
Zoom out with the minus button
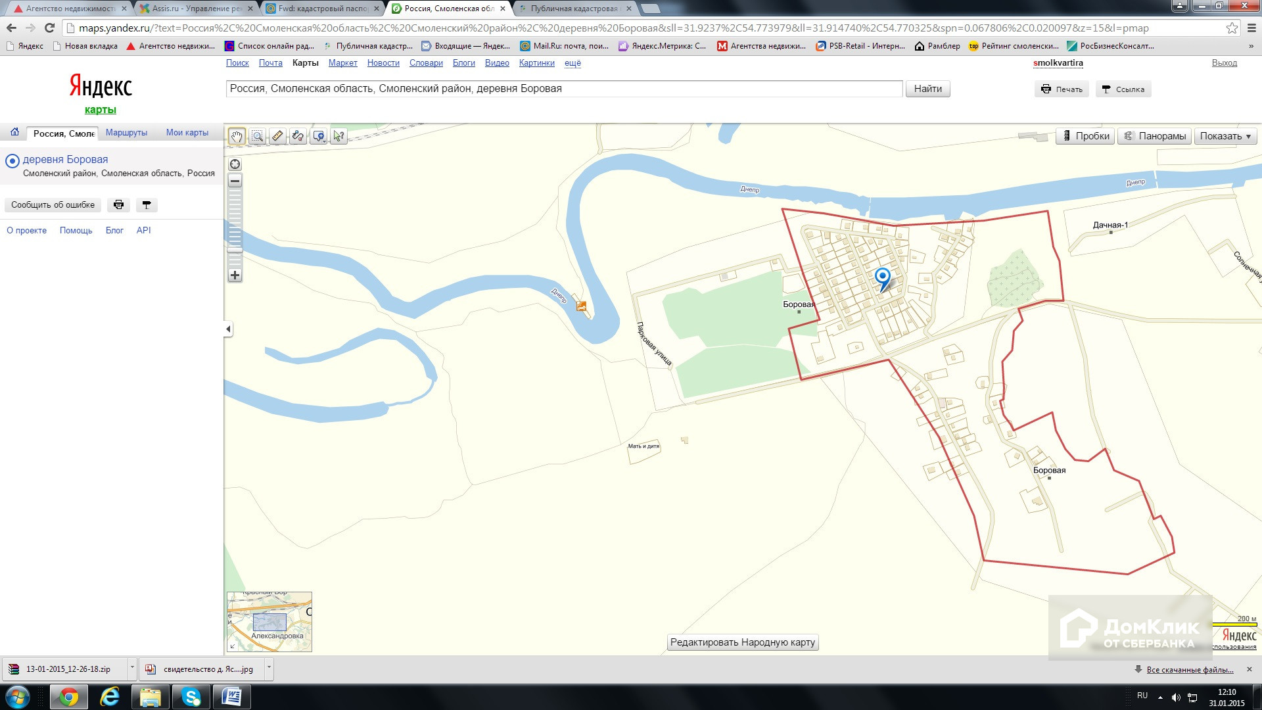[235, 181]
